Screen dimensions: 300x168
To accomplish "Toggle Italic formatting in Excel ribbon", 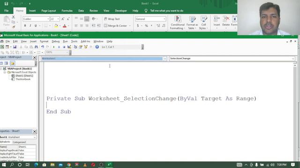I will [30, 26].
